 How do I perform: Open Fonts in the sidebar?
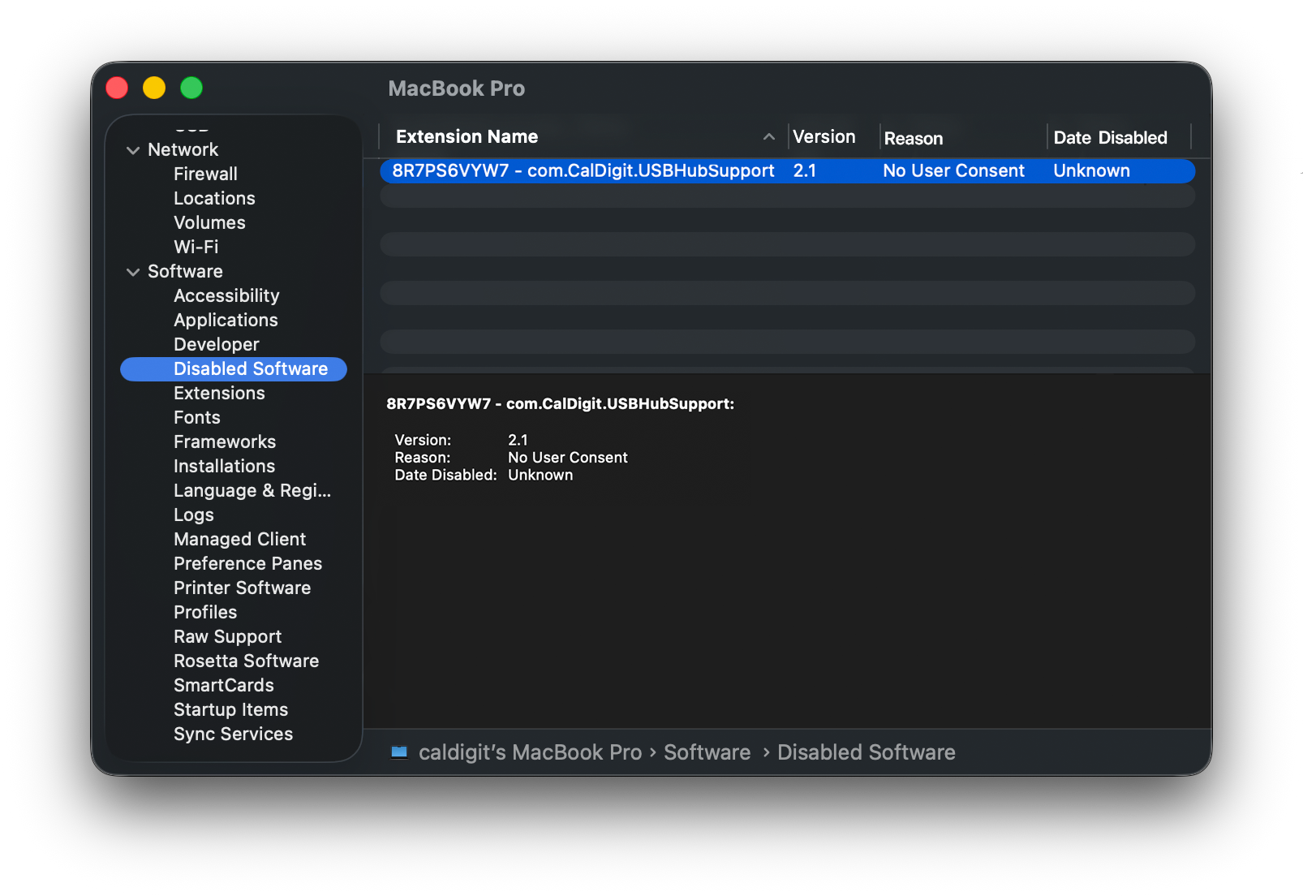[197, 418]
